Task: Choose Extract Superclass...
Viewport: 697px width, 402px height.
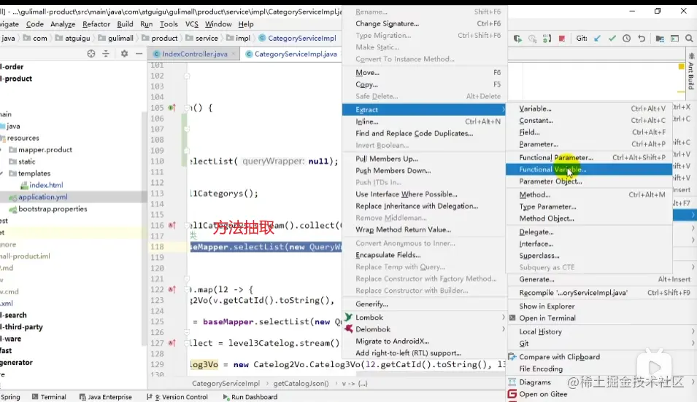Action: click(x=589, y=256)
